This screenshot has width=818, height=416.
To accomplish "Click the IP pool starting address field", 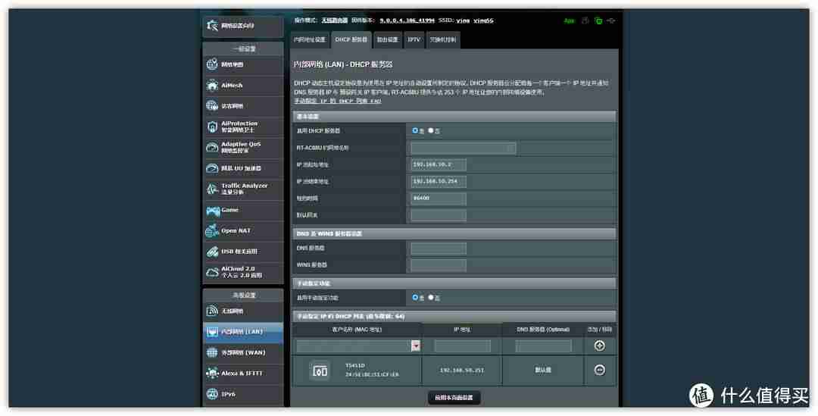I will (439, 165).
